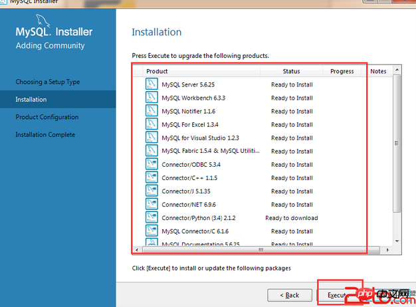Select the MySQL Connector/C 6.1.6 text
Screen dimensions: 416x307
click(x=195, y=231)
